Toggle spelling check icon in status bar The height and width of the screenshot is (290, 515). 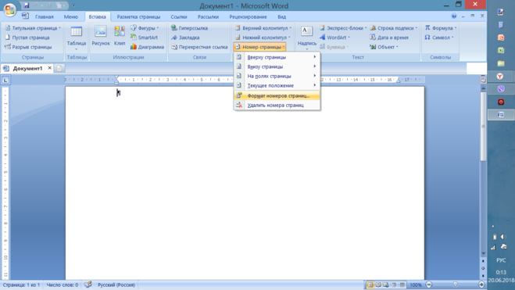pos(88,285)
